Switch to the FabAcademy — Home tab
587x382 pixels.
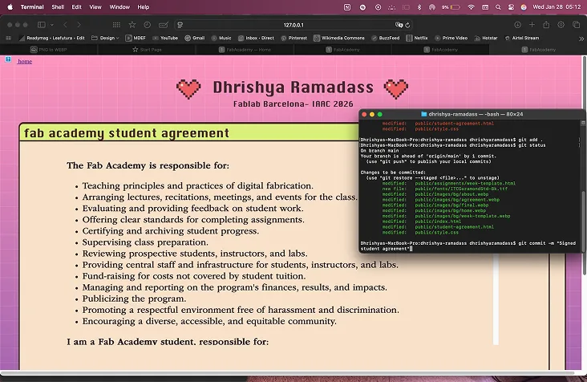(245, 50)
